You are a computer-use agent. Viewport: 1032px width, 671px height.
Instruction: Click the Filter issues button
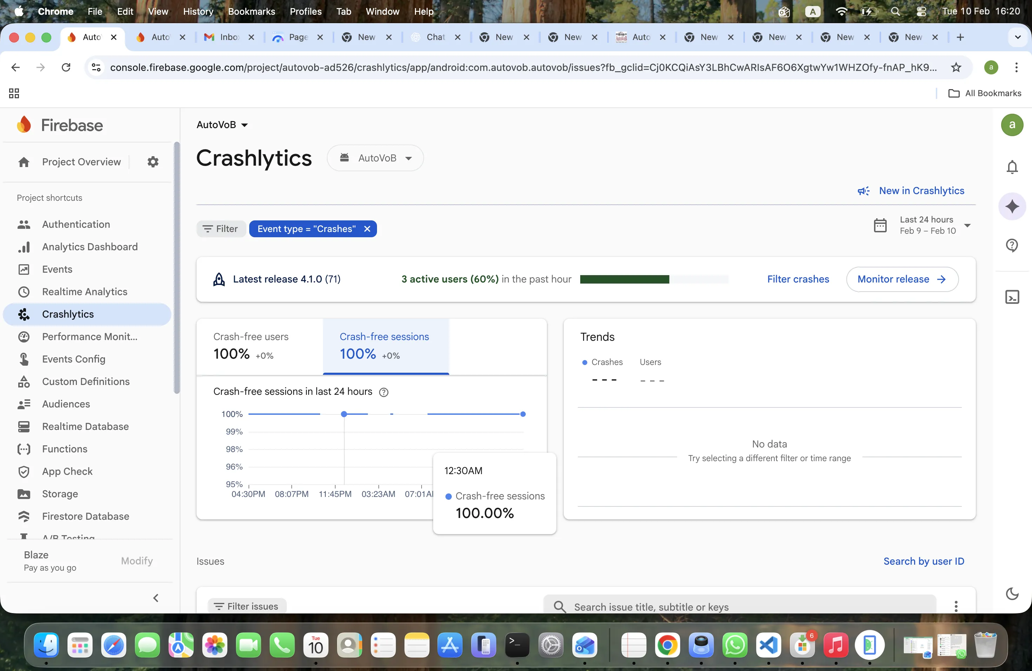pyautogui.click(x=247, y=606)
